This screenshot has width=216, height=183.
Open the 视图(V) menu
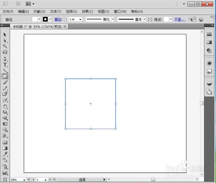click(103, 12)
